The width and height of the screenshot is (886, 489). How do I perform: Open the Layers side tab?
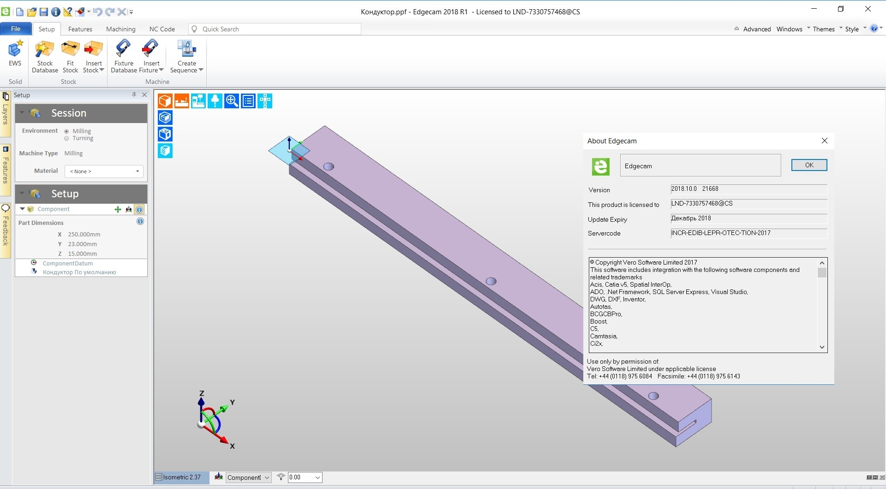tap(6, 114)
